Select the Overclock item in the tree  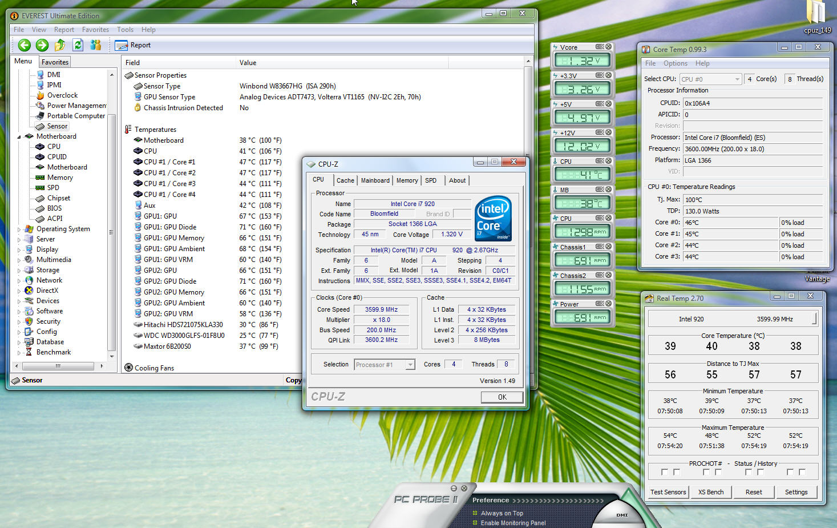click(62, 95)
